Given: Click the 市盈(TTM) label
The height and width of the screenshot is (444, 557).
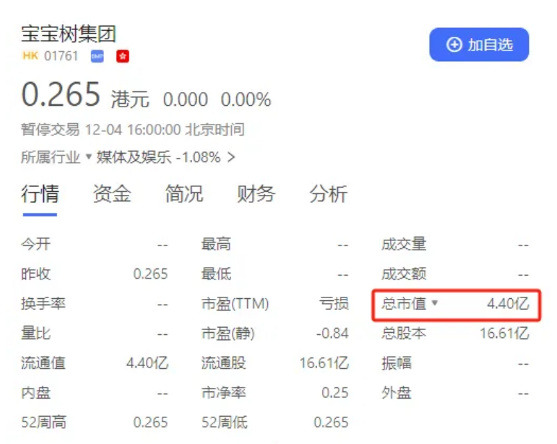Looking at the screenshot, I should click(x=235, y=304).
